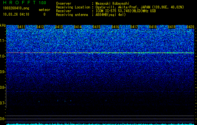Click time marker 0411

tap(21, 27)
